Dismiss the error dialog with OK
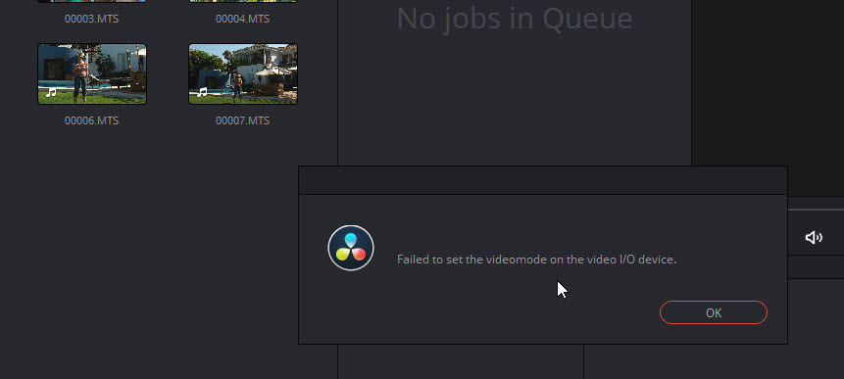The width and height of the screenshot is (844, 379). tap(714, 312)
